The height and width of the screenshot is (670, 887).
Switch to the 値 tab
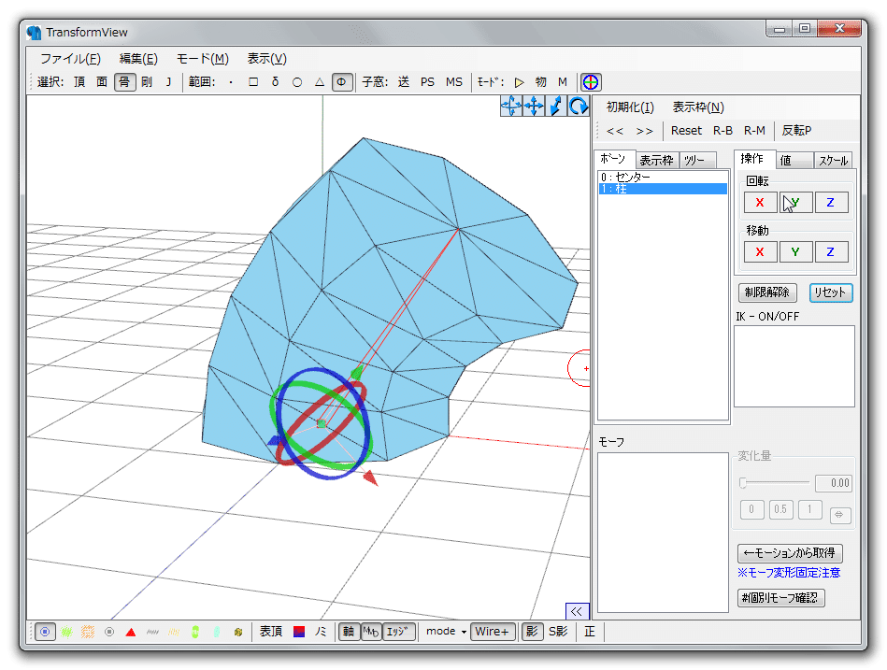click(794, 161)
